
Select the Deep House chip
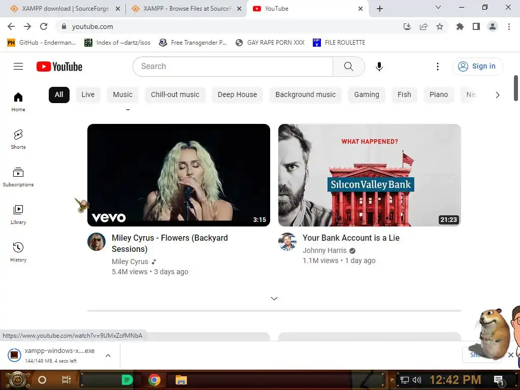(x=238, y=95)
